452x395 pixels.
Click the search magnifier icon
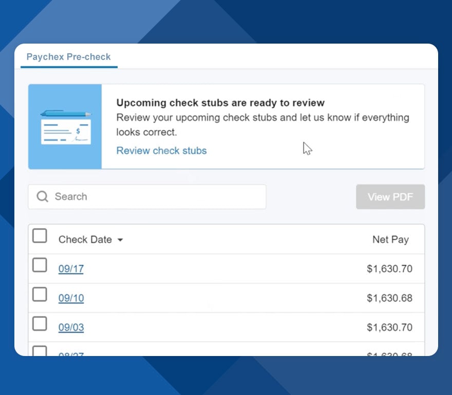[42, 196]
